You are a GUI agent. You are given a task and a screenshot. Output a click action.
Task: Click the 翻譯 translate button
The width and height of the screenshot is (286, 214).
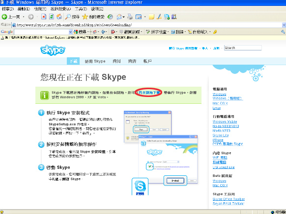177,32
